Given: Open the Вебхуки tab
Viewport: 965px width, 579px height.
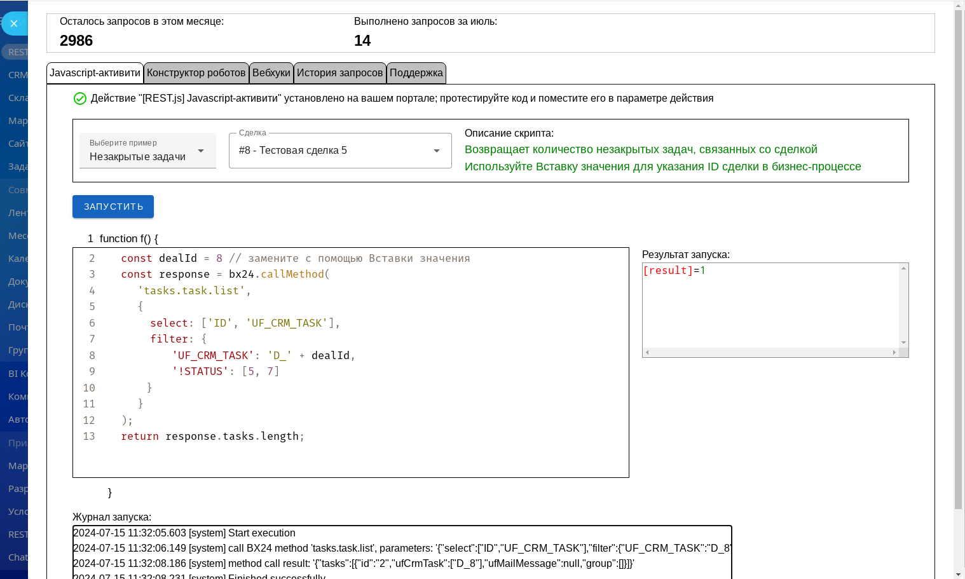Looking at the screenshot, I should 271,73.
